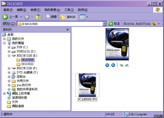The height and width of the screenshot is (118, 164).
Task: Click the Views icon in toolbar
Action: point(83,17)
